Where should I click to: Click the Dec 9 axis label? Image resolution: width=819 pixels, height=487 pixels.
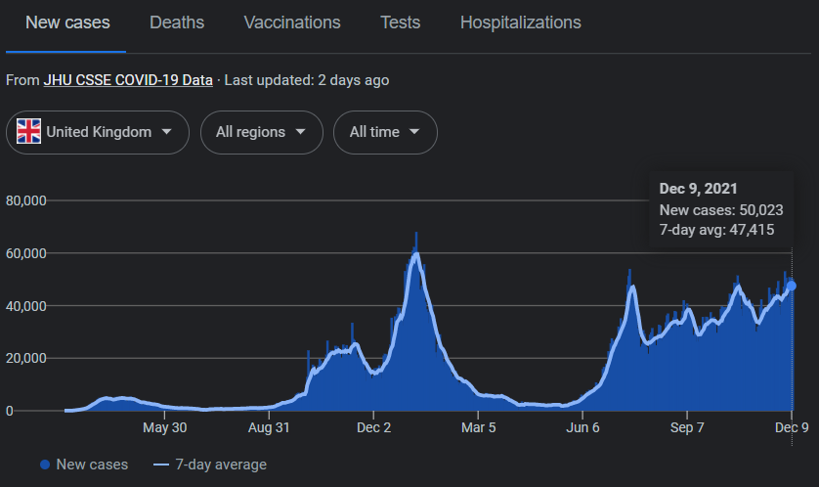click(x=792, y=427)
